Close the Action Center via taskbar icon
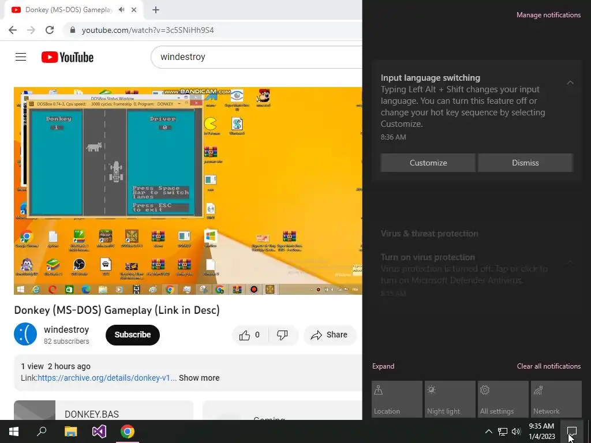The image size is (591, 443). (572, 431)
